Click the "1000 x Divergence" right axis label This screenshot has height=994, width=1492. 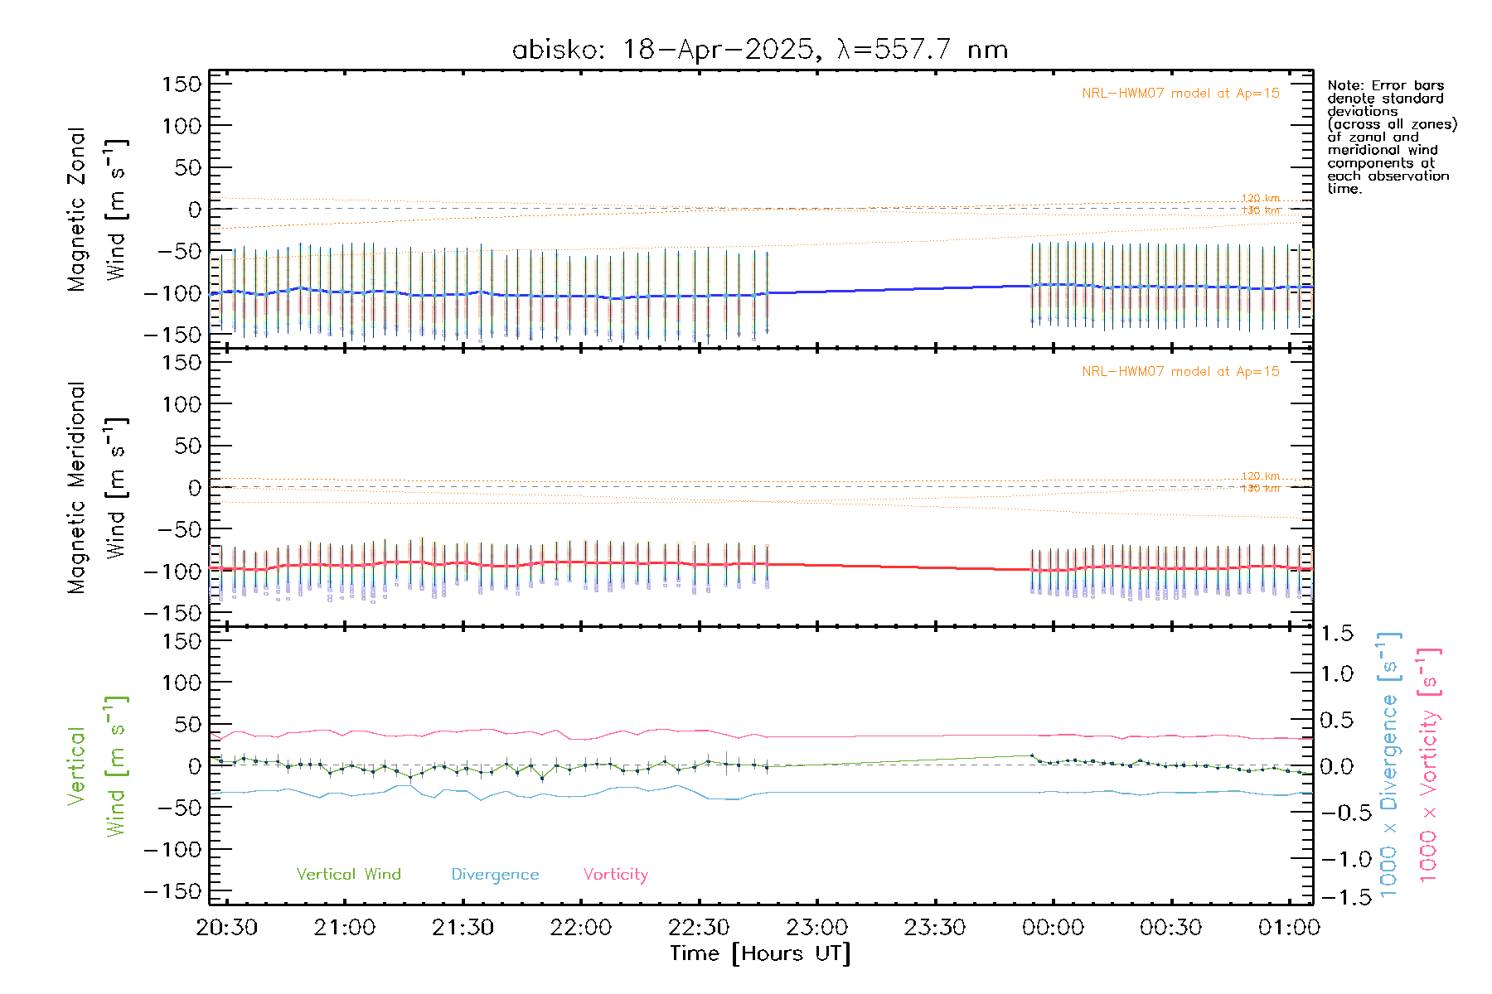tap(1389, 765)
